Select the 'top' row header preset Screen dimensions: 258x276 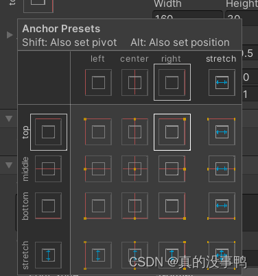[49, 132]
